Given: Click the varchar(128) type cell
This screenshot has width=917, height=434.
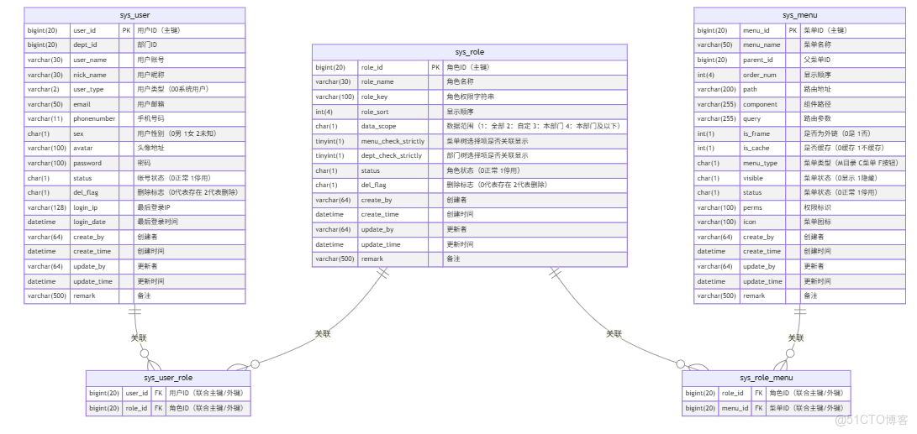Looking at the screenshot, I should click(x=47, y=207).
